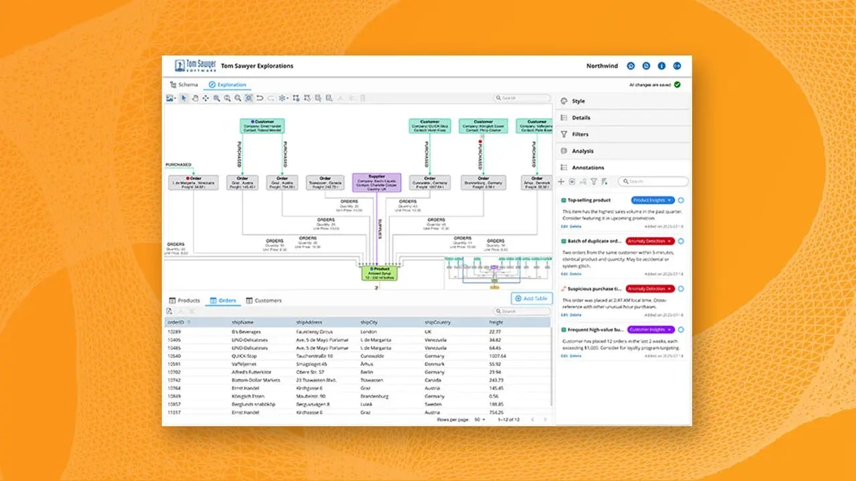This screenshot has height=481, width=856.
Task: Click the freight column header
Action: [496, 322]
